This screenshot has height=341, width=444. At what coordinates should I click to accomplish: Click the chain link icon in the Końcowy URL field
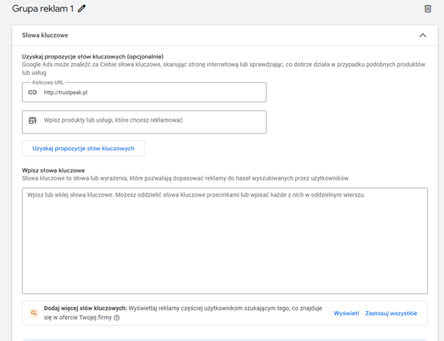32,92
